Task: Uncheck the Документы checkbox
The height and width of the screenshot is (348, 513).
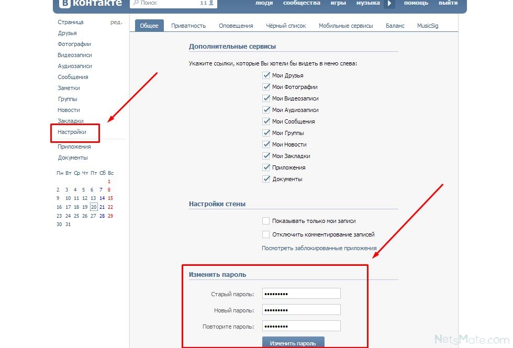Action: [266, 179]
